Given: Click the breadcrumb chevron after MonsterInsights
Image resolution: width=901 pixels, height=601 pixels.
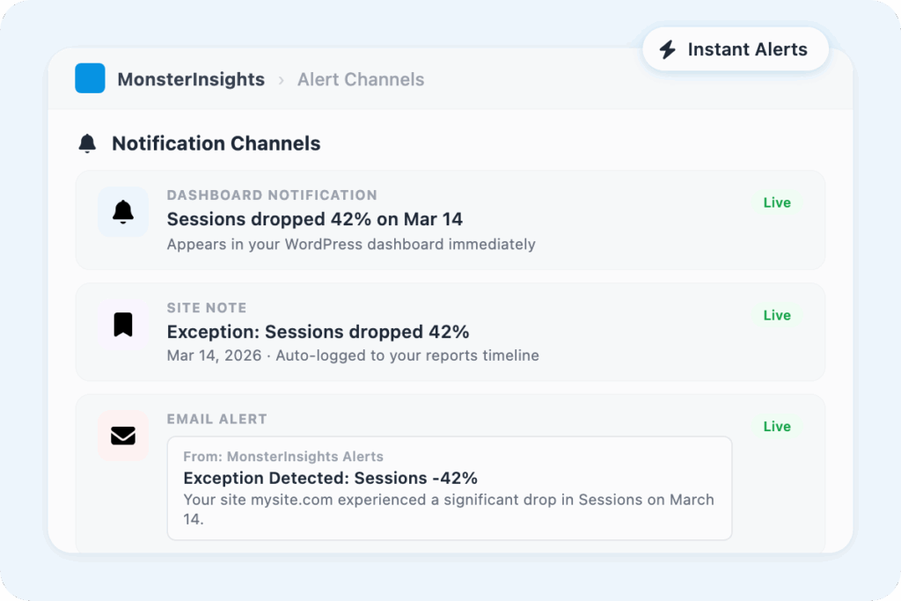Looking at the screenshot, I should (x=282, y=80).
